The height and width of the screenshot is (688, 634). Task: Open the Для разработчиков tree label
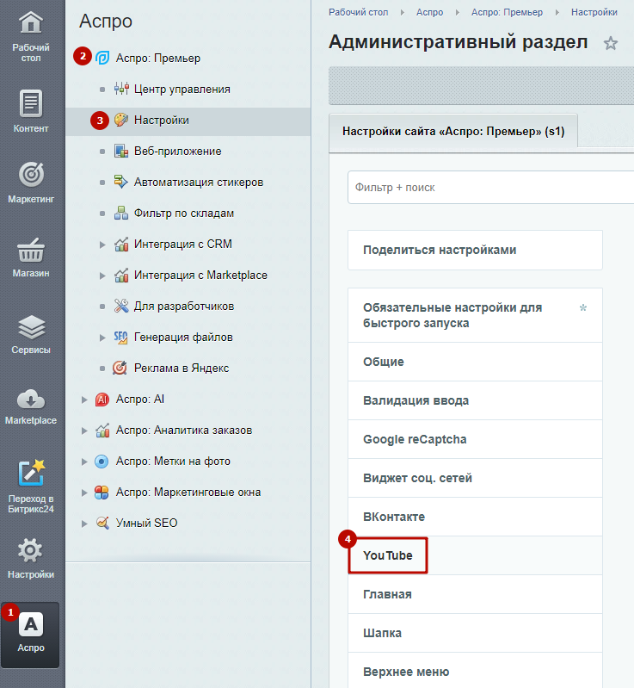pos(184,306)
